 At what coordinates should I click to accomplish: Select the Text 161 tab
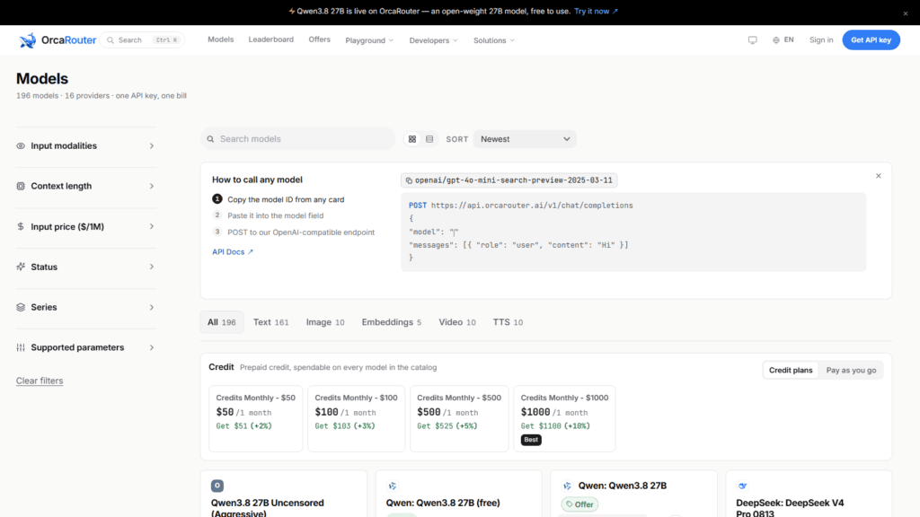click(x=270, y=322)
